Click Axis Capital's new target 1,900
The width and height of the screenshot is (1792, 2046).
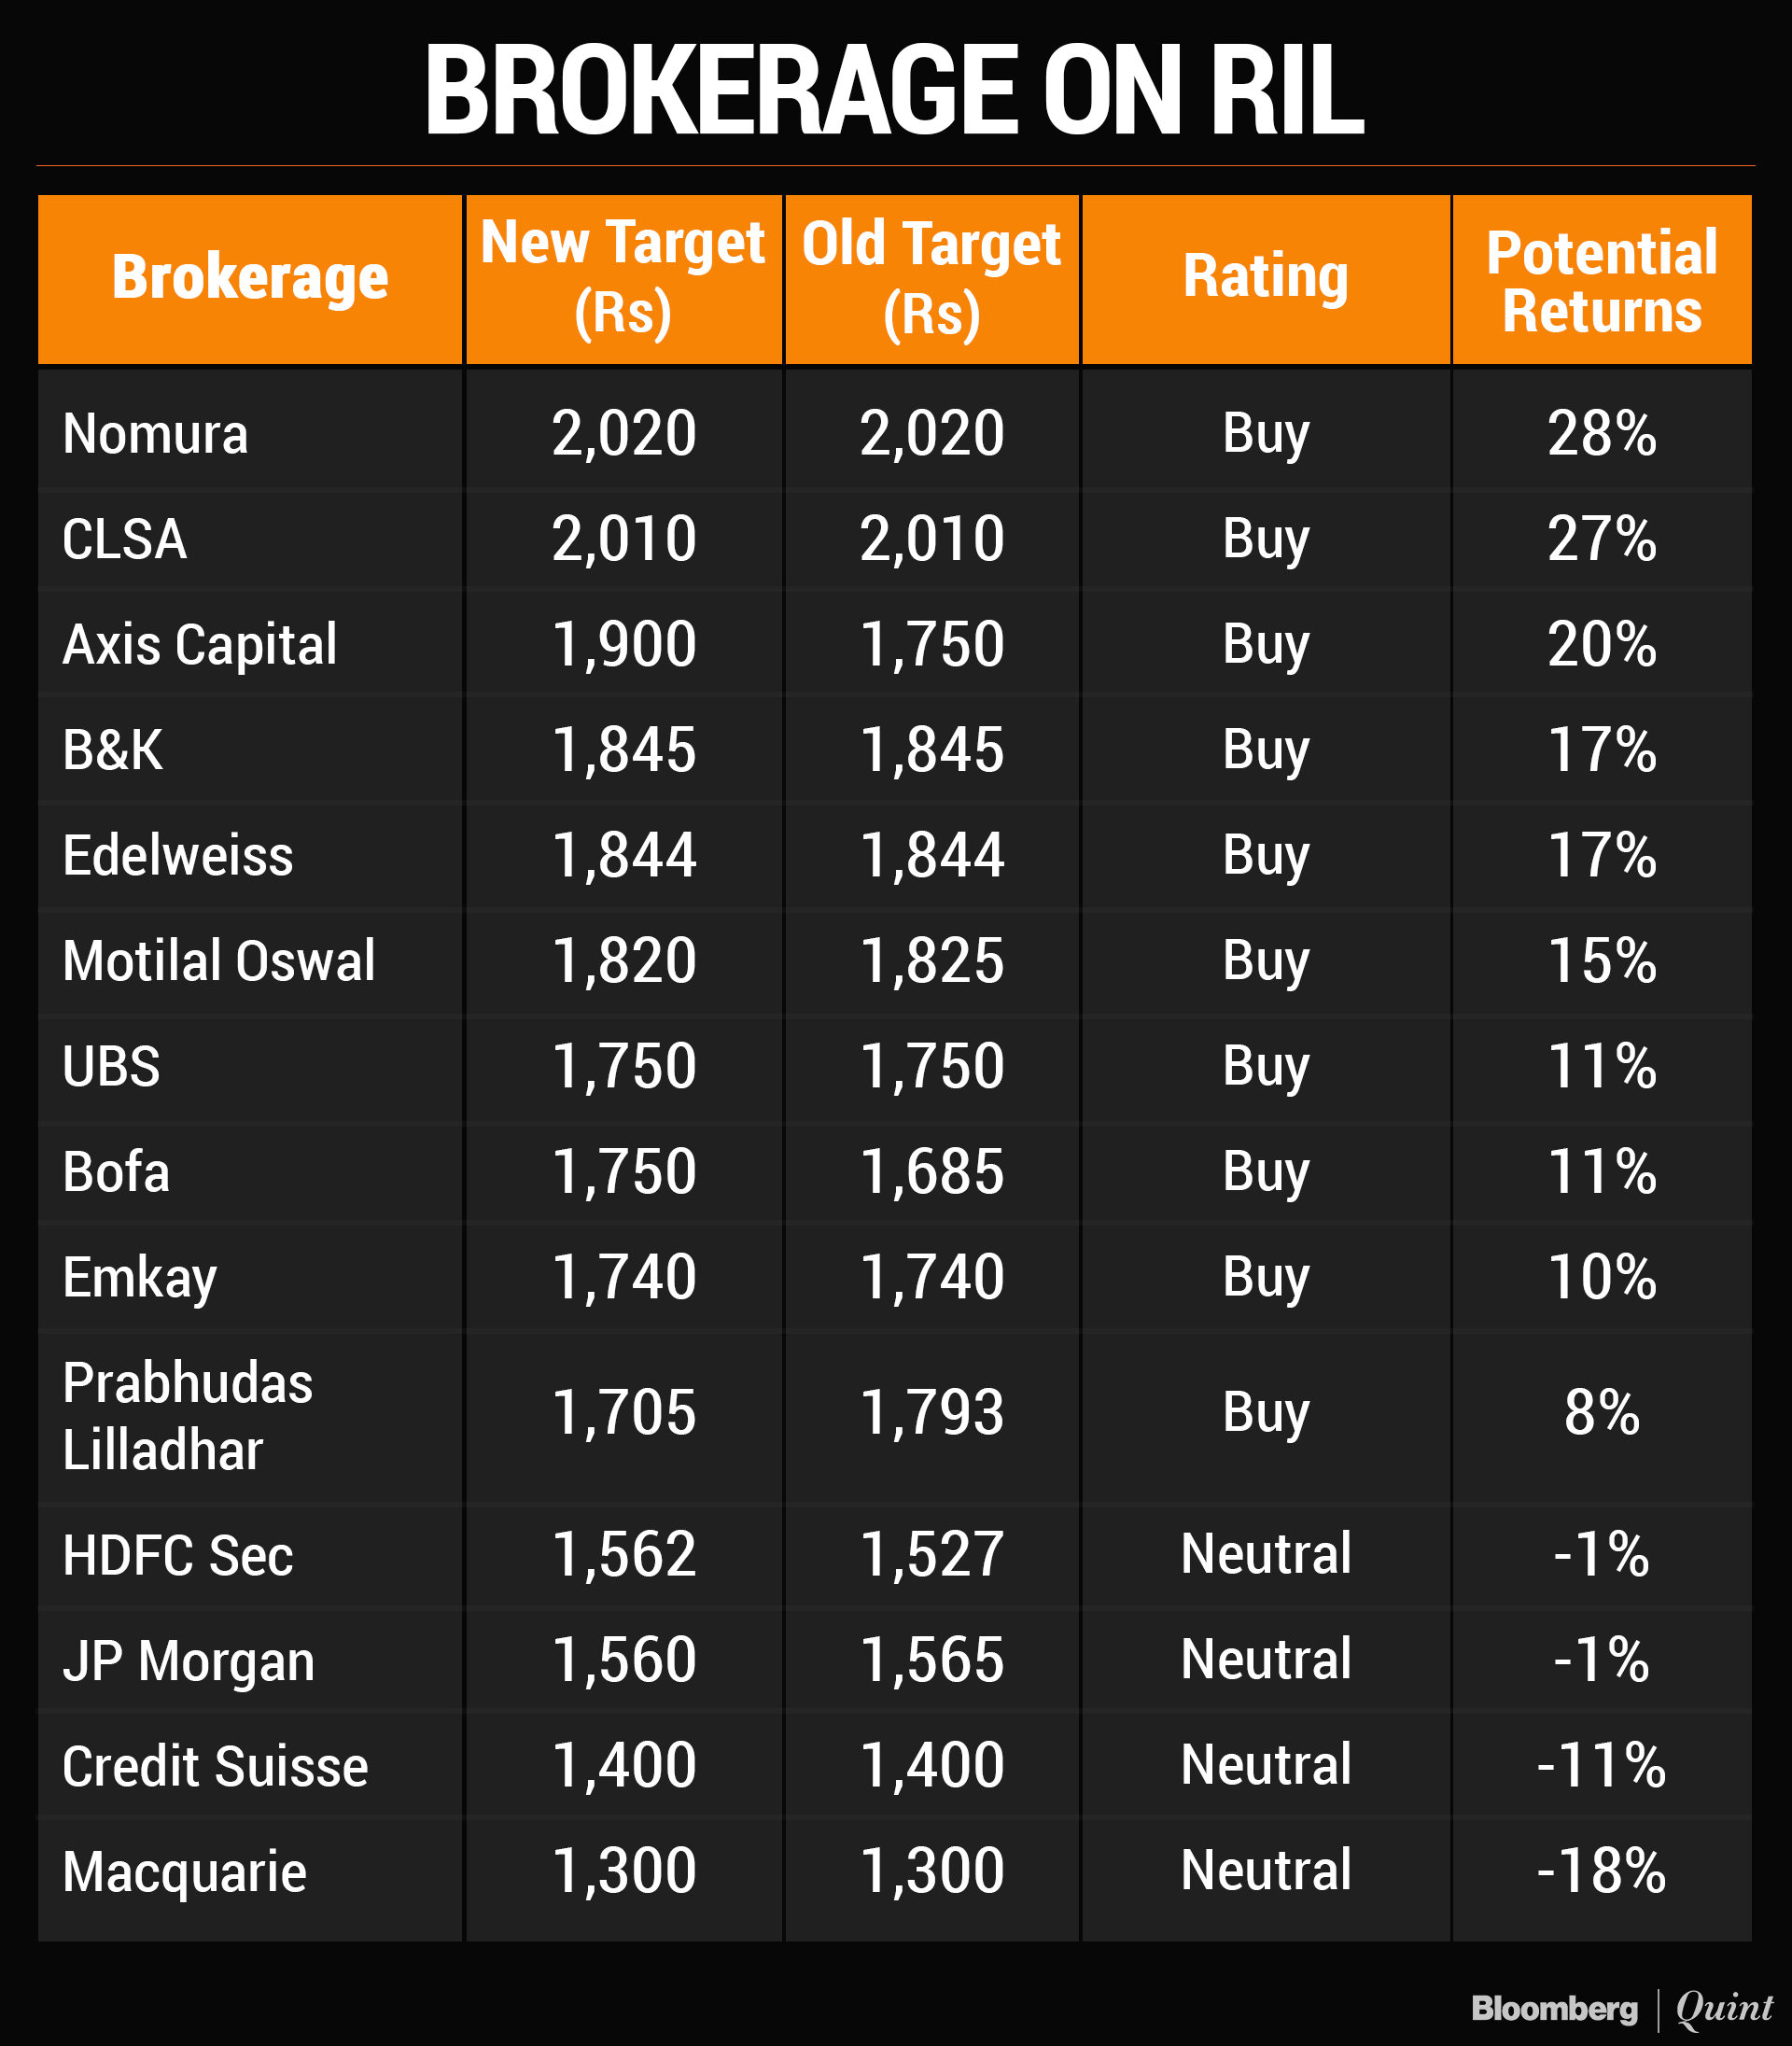[x=623, y=644]
